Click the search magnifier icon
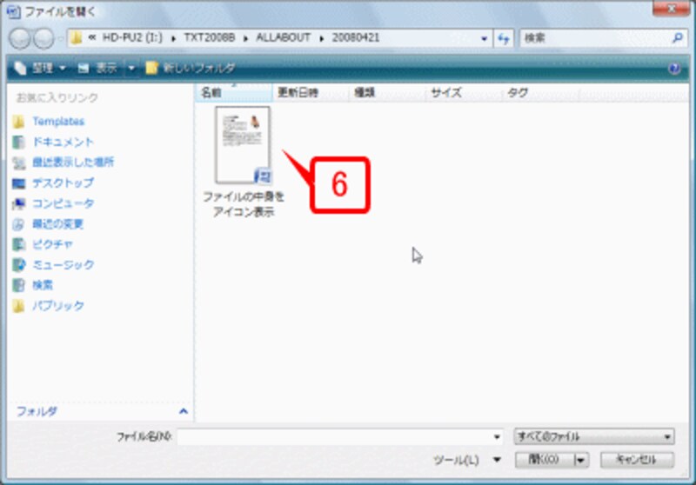 click(x=678, y=38)
